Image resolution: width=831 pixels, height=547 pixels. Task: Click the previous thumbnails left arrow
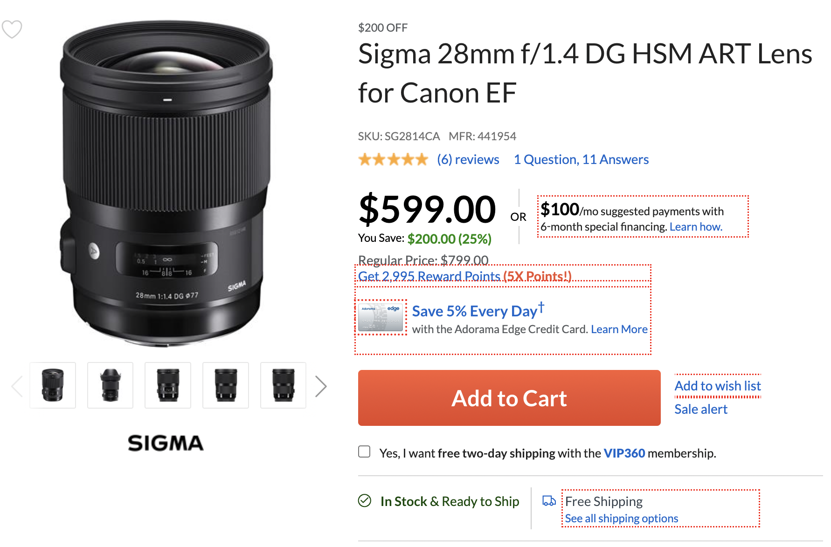(x=17, y=386)
